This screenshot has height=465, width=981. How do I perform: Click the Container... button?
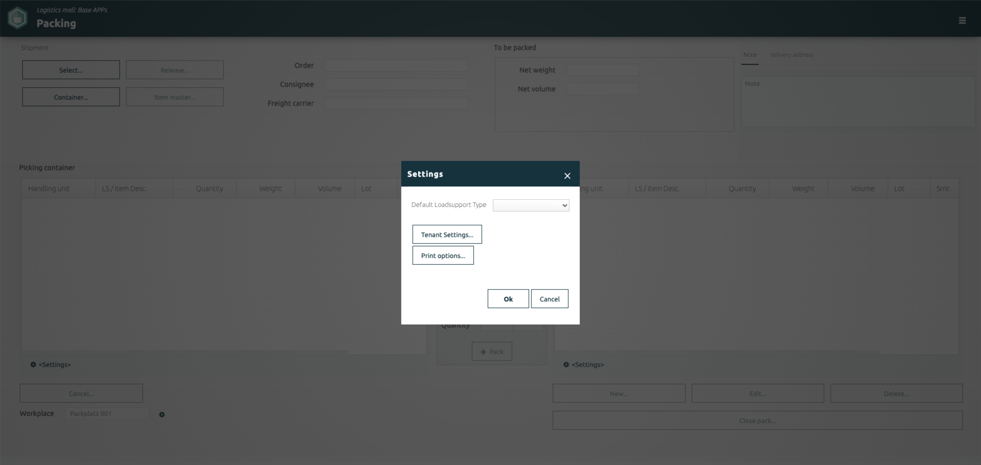coord(71,97)
